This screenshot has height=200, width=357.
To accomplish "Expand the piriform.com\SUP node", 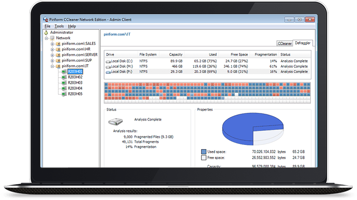I will [52, 61].
